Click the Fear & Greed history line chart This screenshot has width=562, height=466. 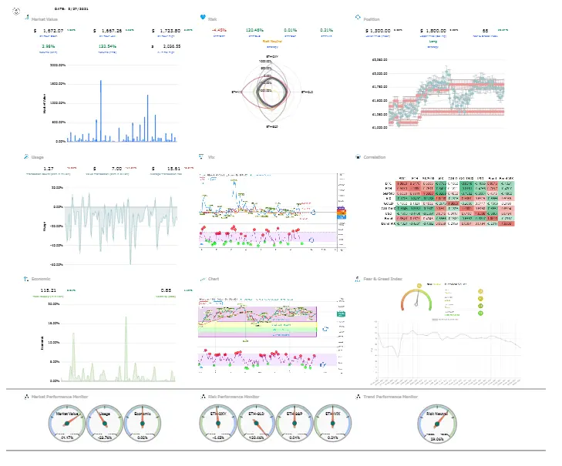click(x=446, y=353)
